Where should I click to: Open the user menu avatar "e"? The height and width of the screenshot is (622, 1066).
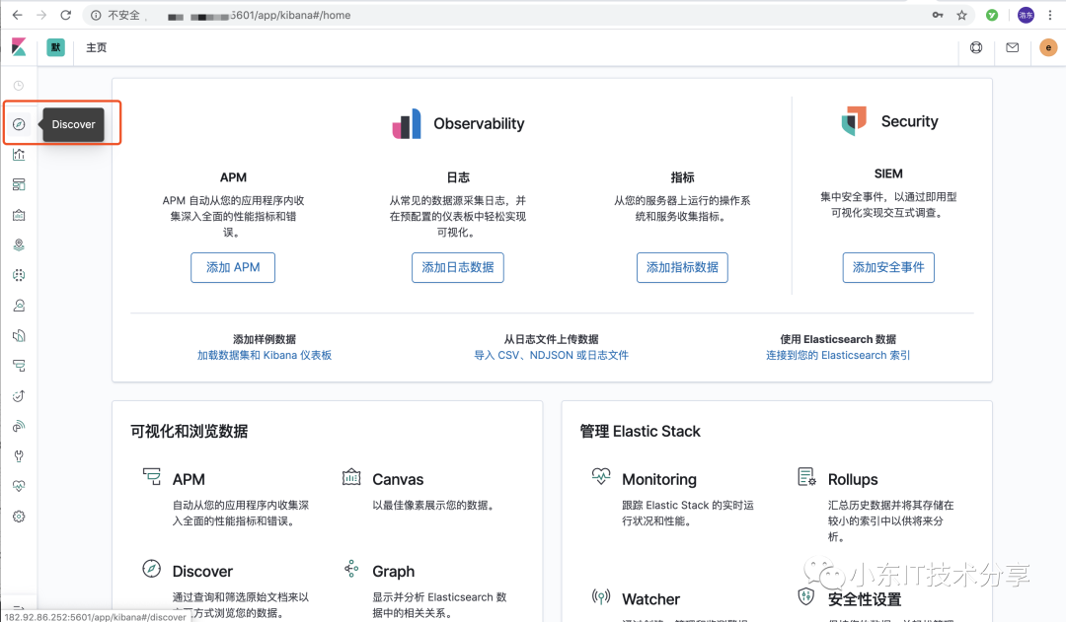point(1048,47)
